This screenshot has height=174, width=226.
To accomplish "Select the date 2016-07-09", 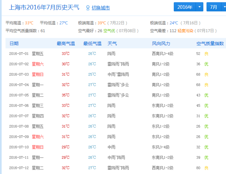I will [x=19, y=137].
